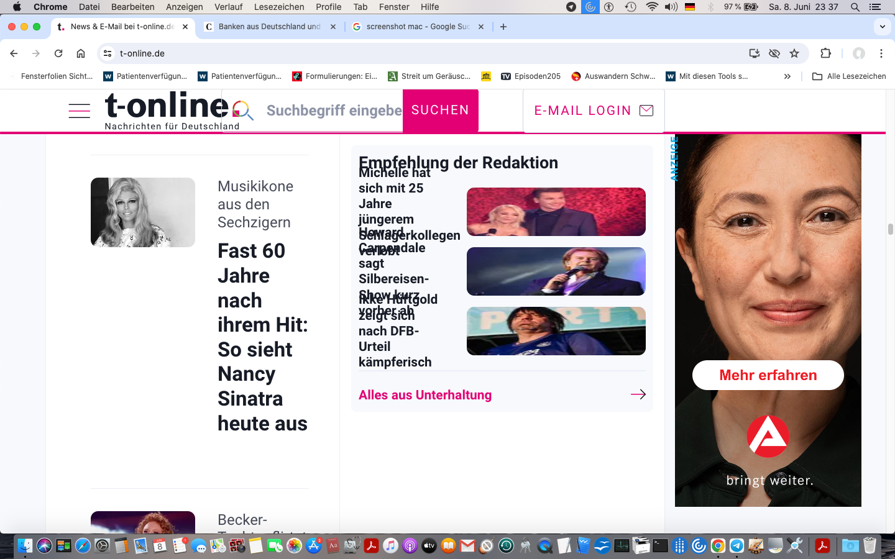Image resolution: width=895 pixels, height=559 pixels.
Task: Open the Lesezeichen menu
Action: [x=279, y=7]
